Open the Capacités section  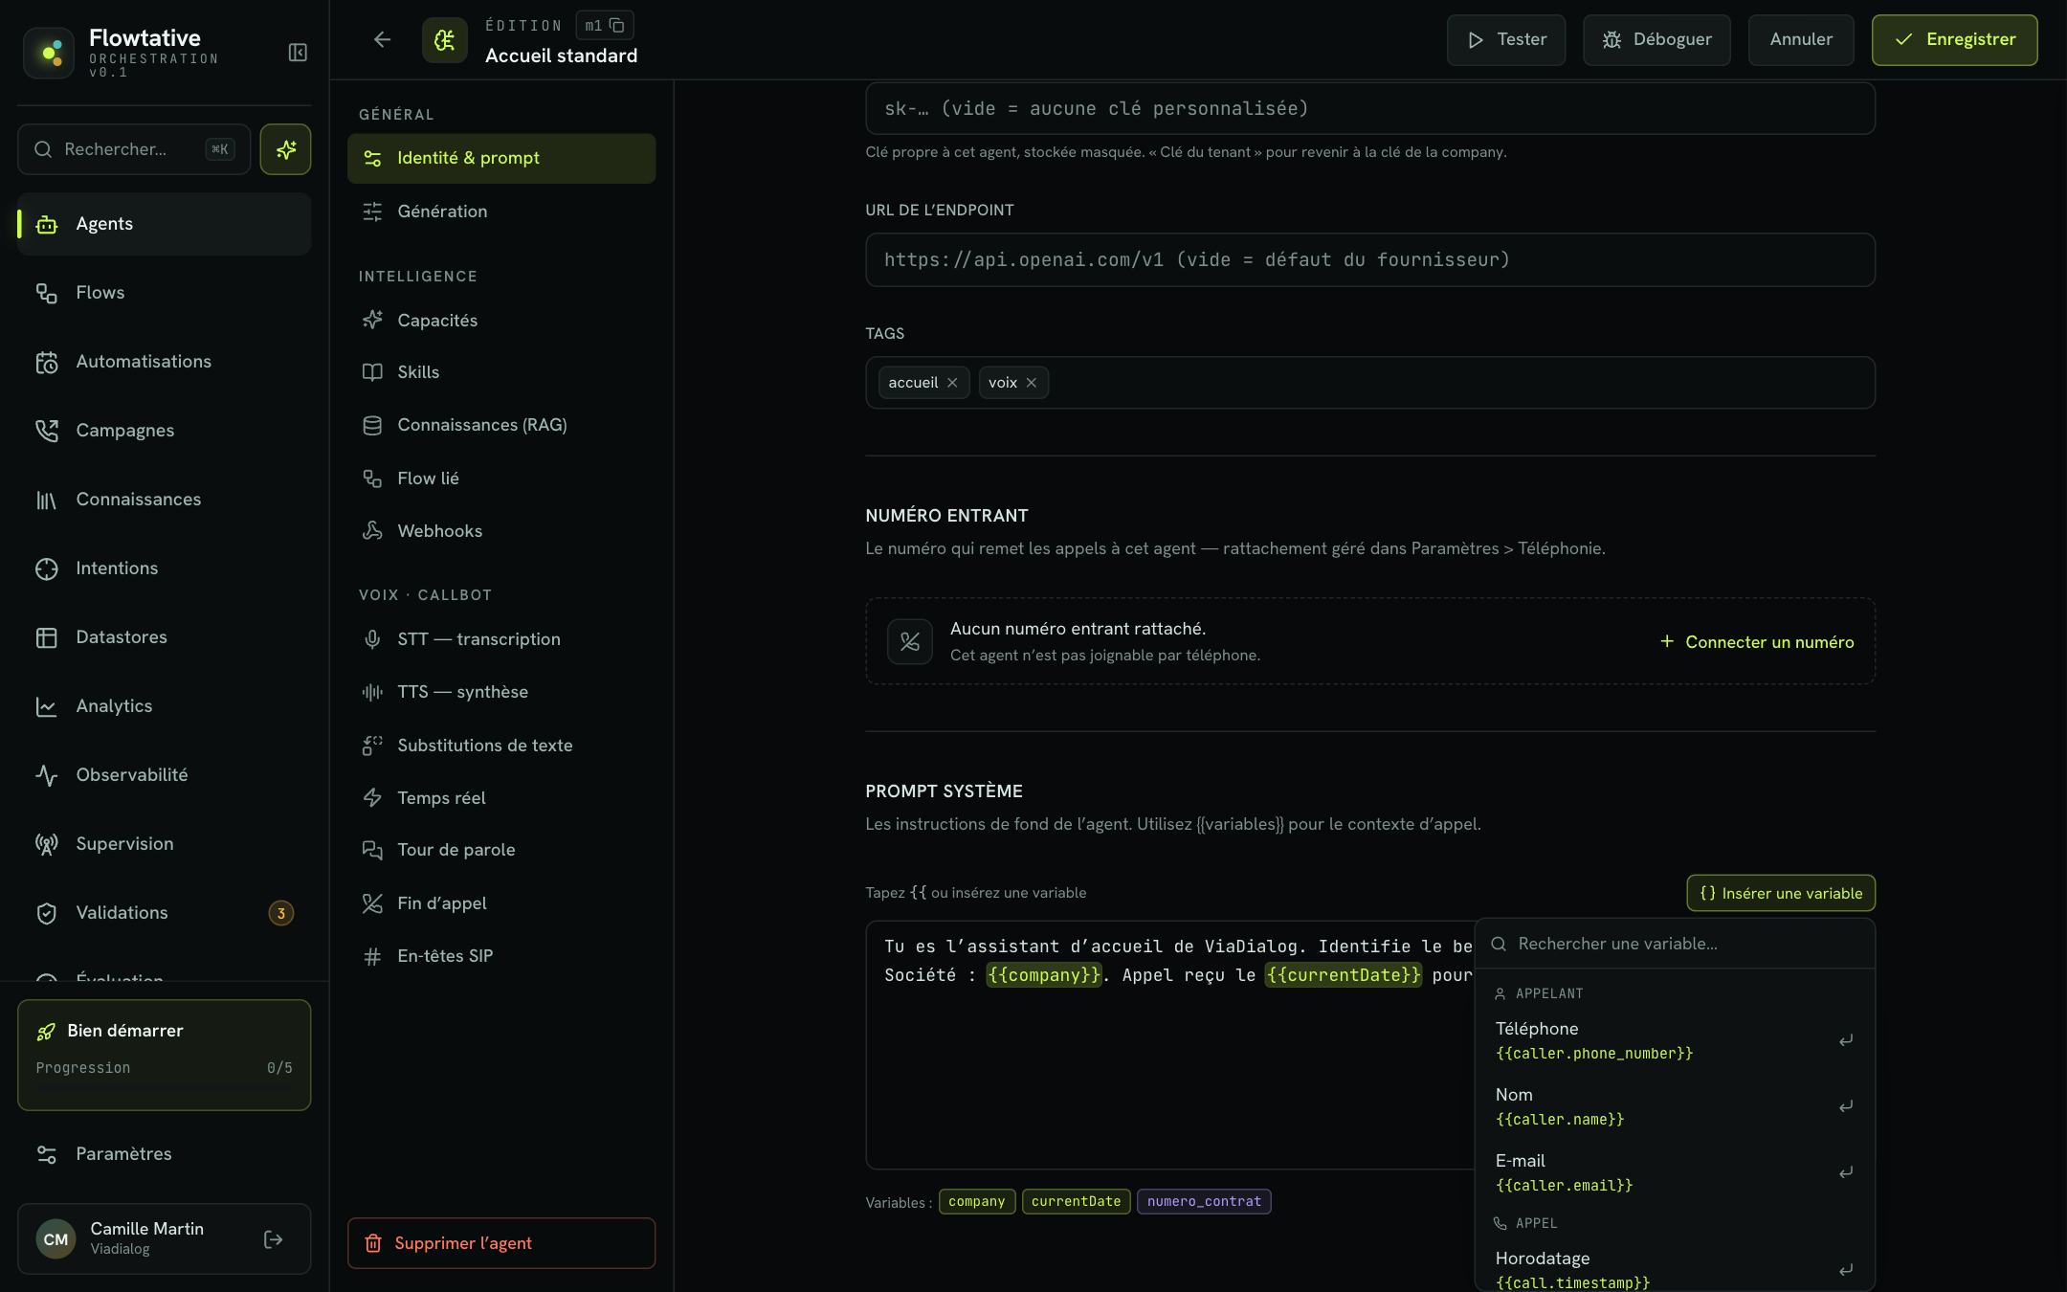(501, 321)
